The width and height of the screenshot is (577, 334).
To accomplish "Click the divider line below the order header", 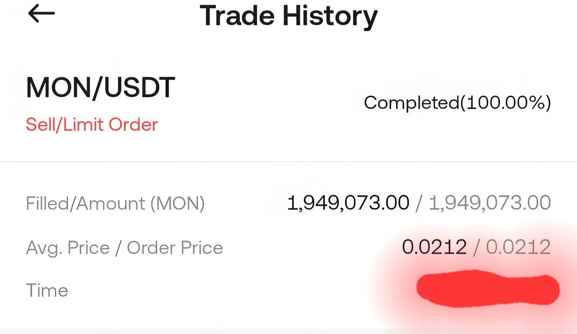I will [288, 162].
